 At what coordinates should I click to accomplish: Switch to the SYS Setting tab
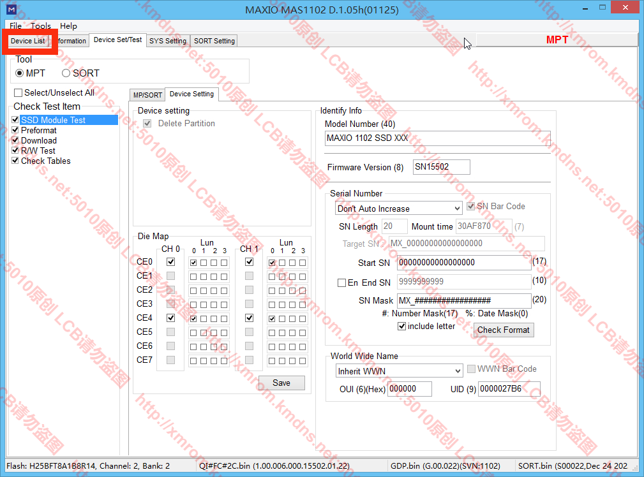[x=168, y=41]
